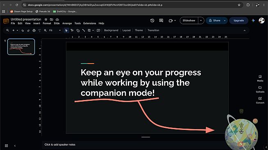Click the new slide plus button
Image resolution: width=268 pixels, height=150 pixels.
(14, 30)
